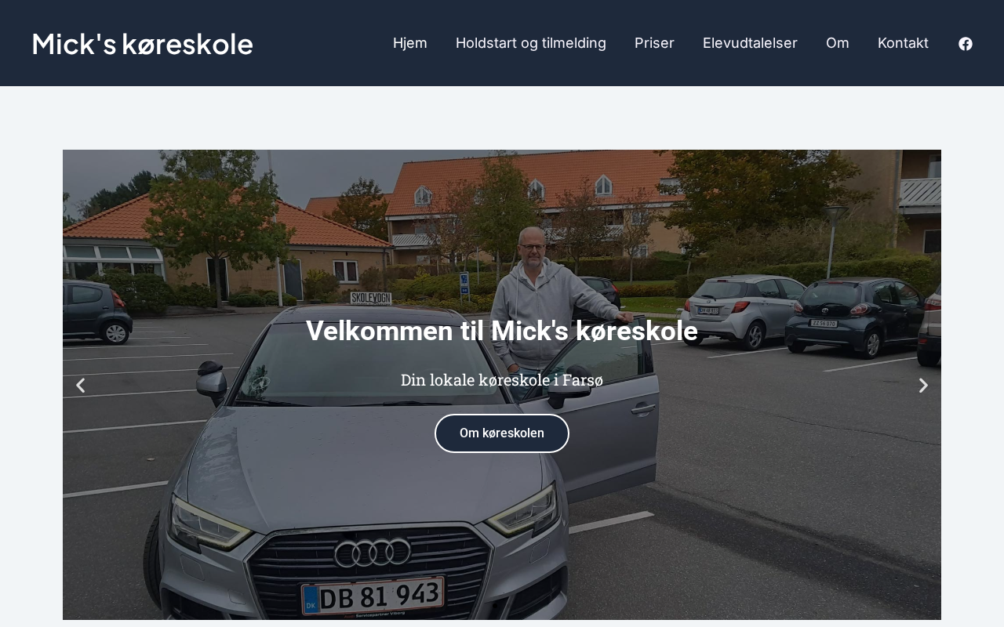Click the DB 81 943 license plate
Viewport: 1004px width, 627px height.
[373, 597]
